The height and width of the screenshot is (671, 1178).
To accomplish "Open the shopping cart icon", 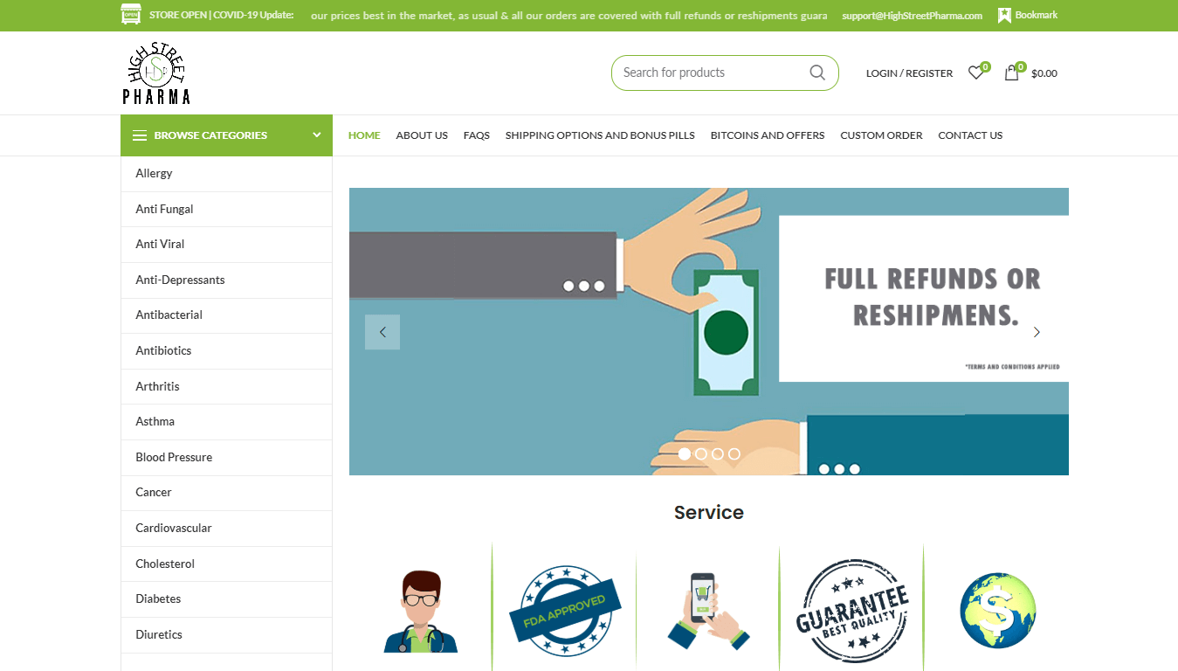I will coord(1011,73).
